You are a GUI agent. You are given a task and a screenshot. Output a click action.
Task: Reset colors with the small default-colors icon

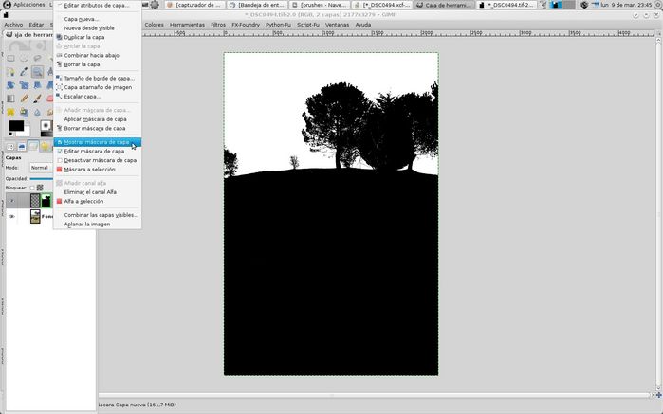pos(11,134)
